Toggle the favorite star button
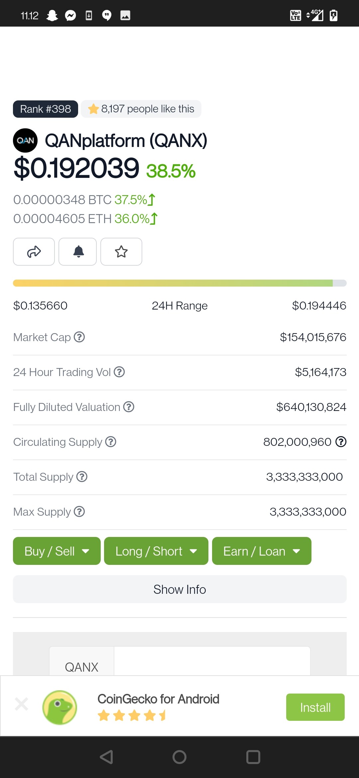Viewport: 359px width, 778px height. tap(121, 252)
